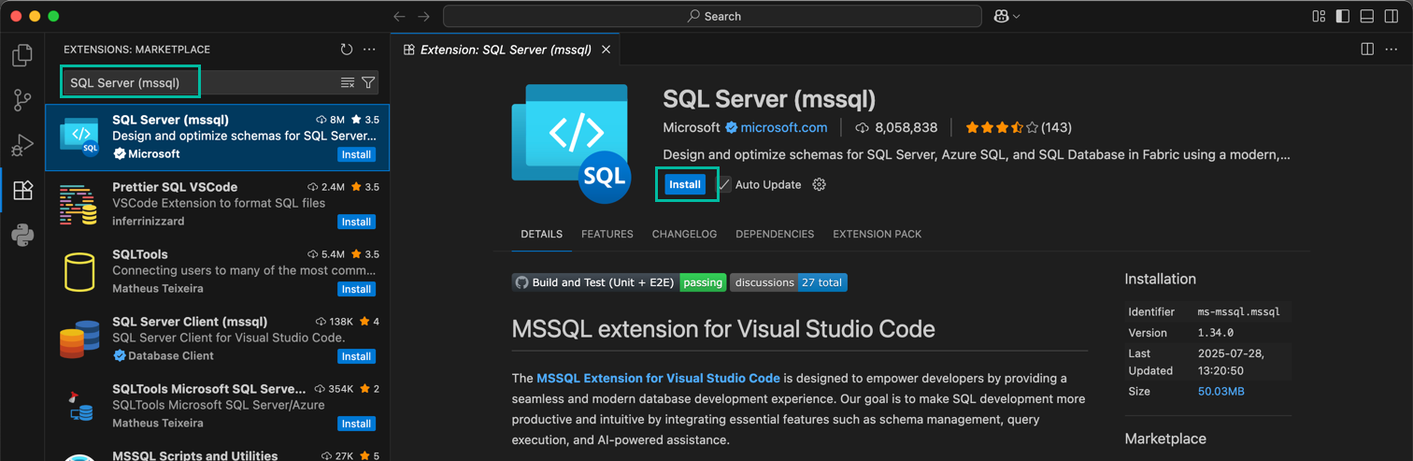Screen dimensions: 1413x461
Task: Select SQLTools by Matheus Teixeira in list
Action: pyautogui.click(x=218, y=272)
